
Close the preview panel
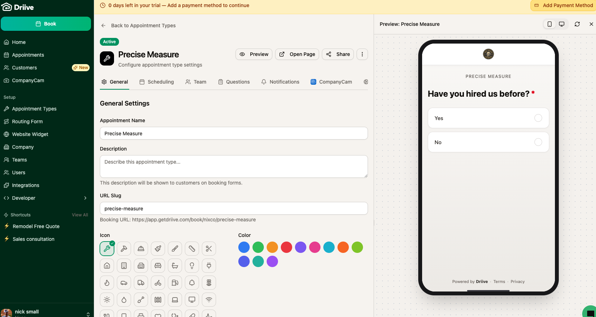pyautogui.click(x=591, y=24)
